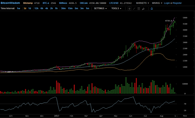Open the LTC/USD market link
Viewport: 195px width, 118px height.
point(114,3)
